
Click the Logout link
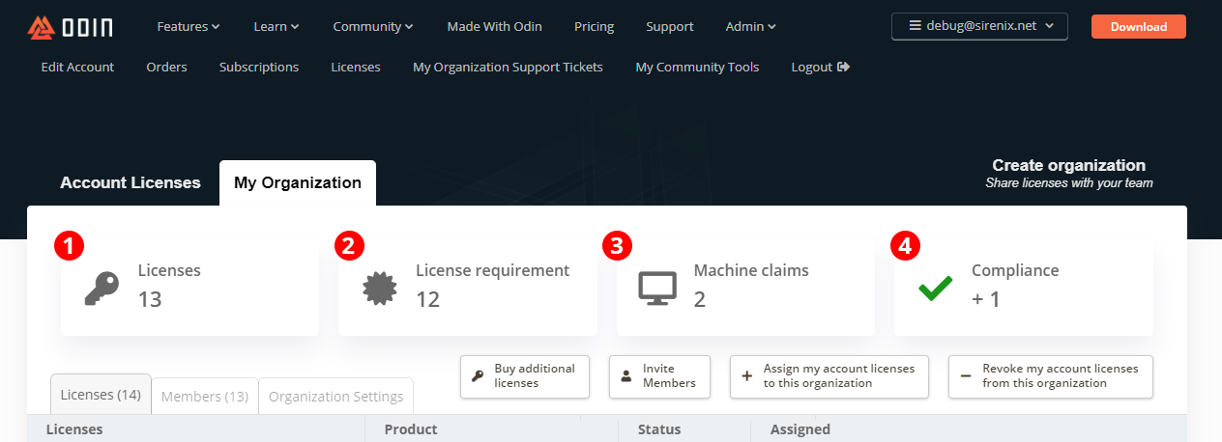[820, 67]
